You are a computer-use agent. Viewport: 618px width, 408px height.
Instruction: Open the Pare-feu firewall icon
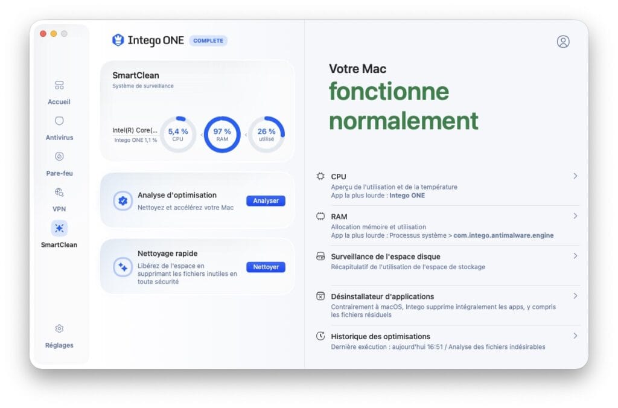point(59,156)
